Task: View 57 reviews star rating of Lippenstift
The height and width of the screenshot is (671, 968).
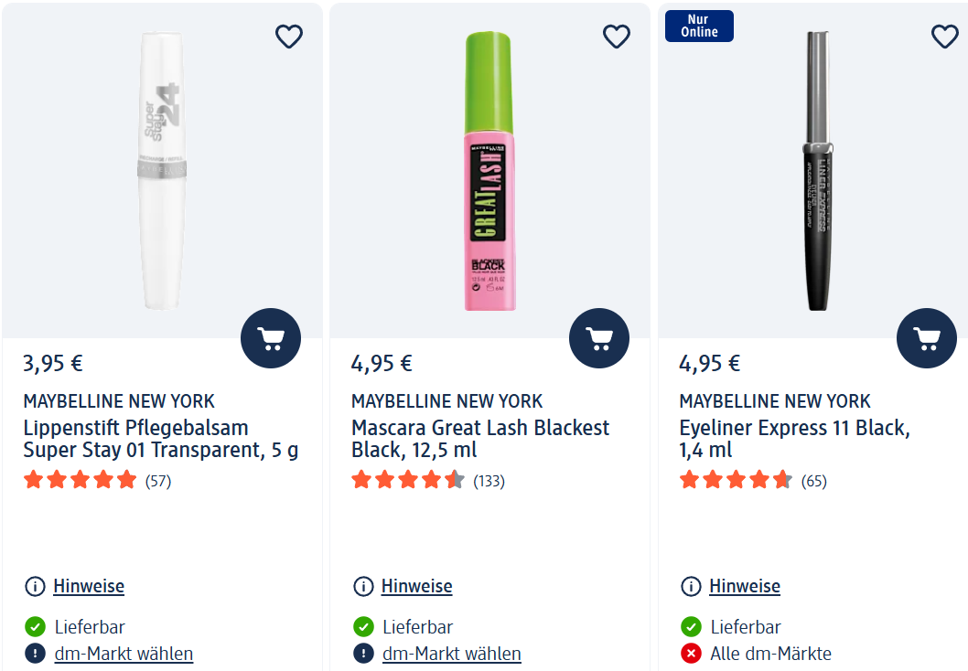Action: coord(97,480)
